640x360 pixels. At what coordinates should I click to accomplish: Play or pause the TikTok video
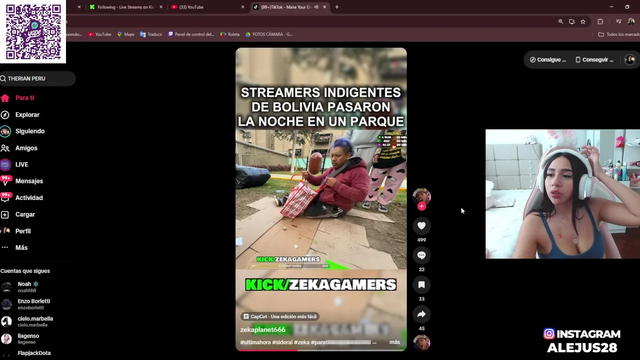coord(321,199)
